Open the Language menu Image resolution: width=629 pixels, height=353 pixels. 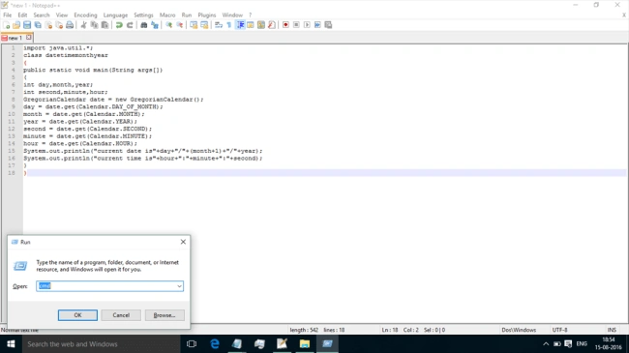pyautogui.click(x=115, y=15)
